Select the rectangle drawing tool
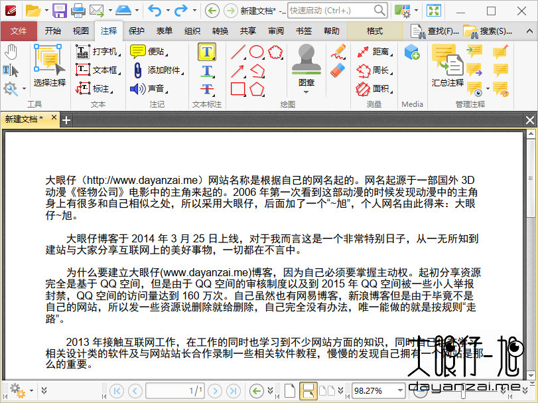The image size is (538, 403). coord(238,89)
